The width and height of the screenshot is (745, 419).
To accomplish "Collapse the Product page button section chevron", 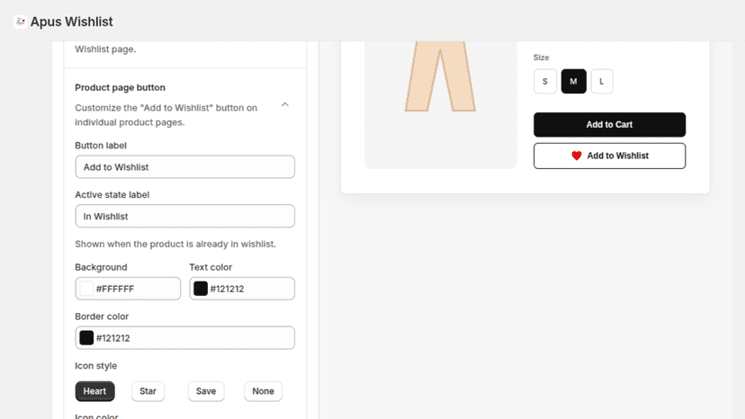I will tap(285, 104).
